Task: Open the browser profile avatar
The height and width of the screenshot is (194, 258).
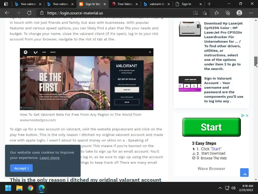Action: 239,13
